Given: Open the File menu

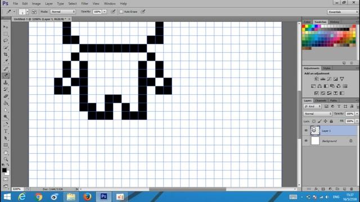Looking at the screenshot, I should (15, 4).
